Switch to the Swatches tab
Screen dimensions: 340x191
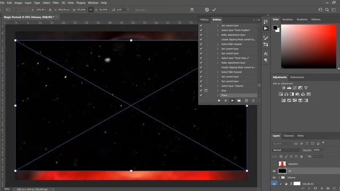(287, 19)
